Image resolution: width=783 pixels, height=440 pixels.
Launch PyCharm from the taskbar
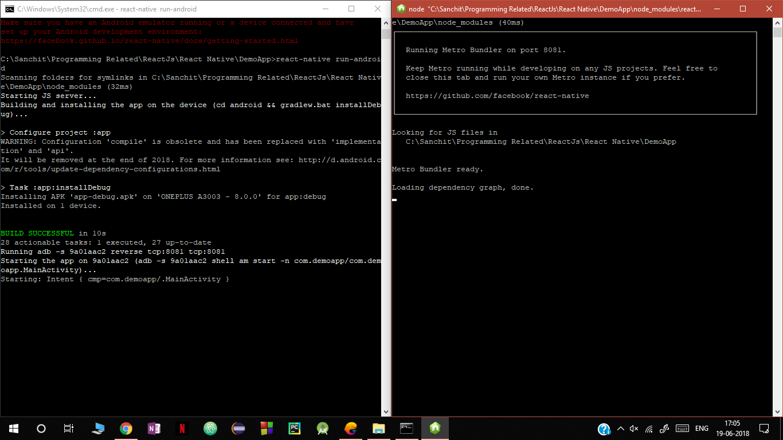(295, 428)
